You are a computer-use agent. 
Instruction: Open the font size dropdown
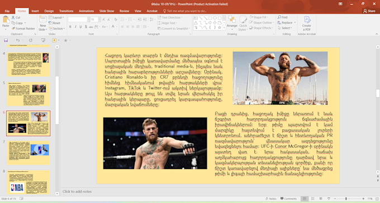(x=99, y=20)
